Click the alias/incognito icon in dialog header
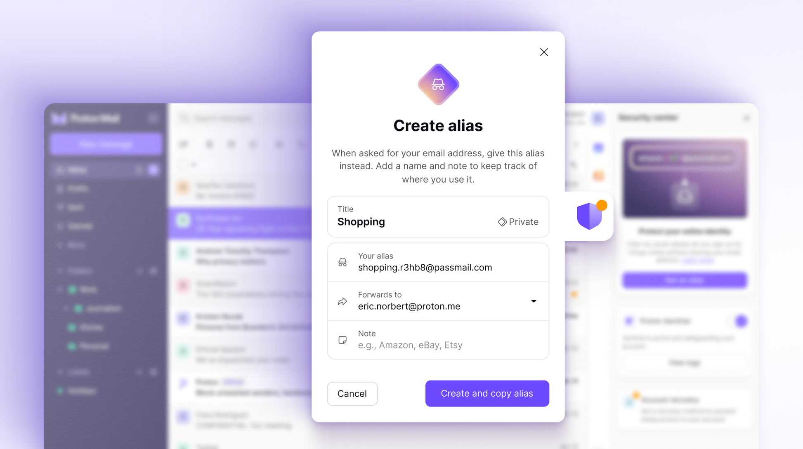 tap(439, 85)
